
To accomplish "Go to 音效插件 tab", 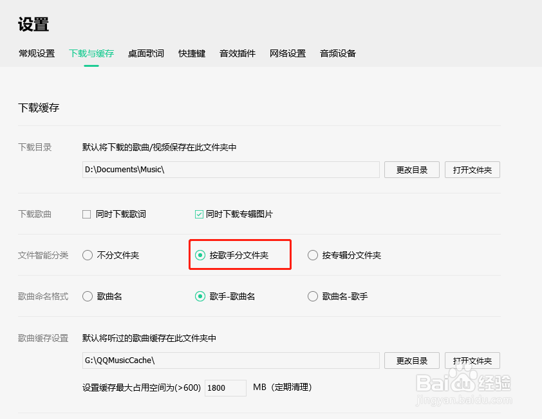I will tap(238, 53).
